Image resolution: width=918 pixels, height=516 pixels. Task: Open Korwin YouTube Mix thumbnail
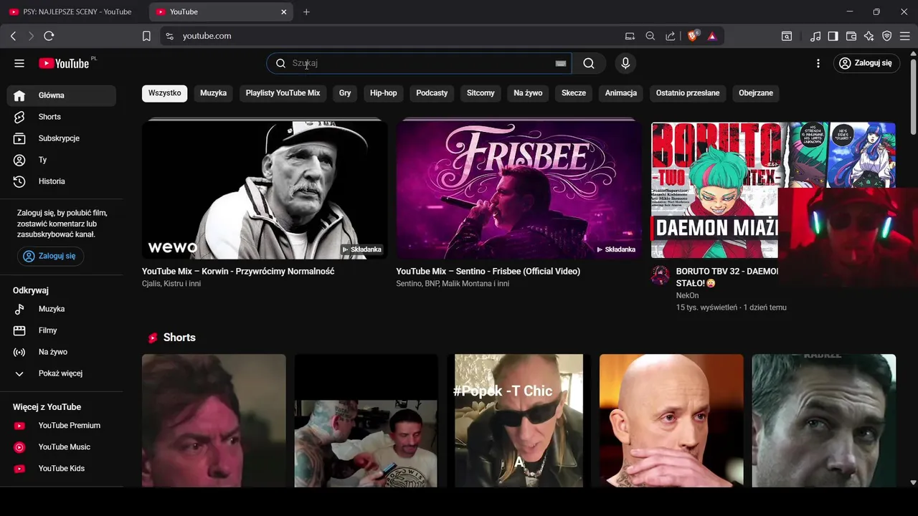[x=265, y=189]
